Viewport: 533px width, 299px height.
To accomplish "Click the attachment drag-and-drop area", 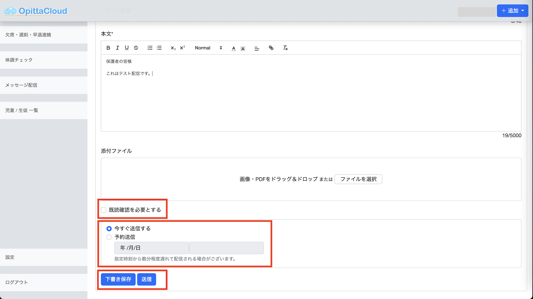I will [311, 179].
